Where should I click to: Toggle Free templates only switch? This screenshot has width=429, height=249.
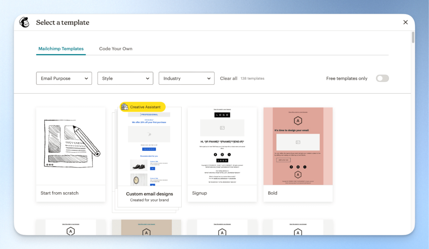click(382, 78)
